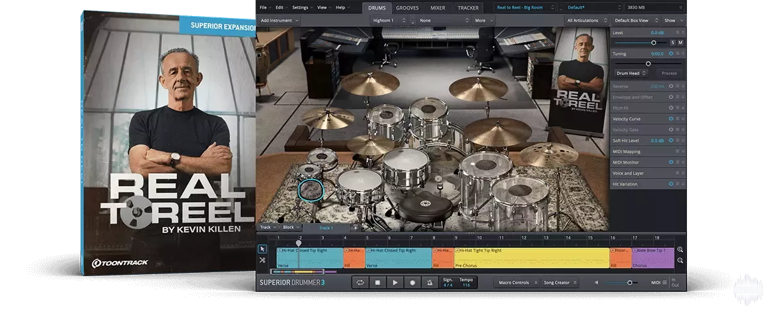This screenshot has width=769, height=312.
Task: Select the arrow pointer tool in the track editor
Action: click(262, 249)
